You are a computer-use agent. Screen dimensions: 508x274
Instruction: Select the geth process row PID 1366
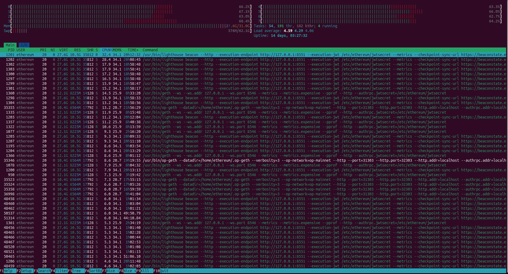(x=254, y=155)
